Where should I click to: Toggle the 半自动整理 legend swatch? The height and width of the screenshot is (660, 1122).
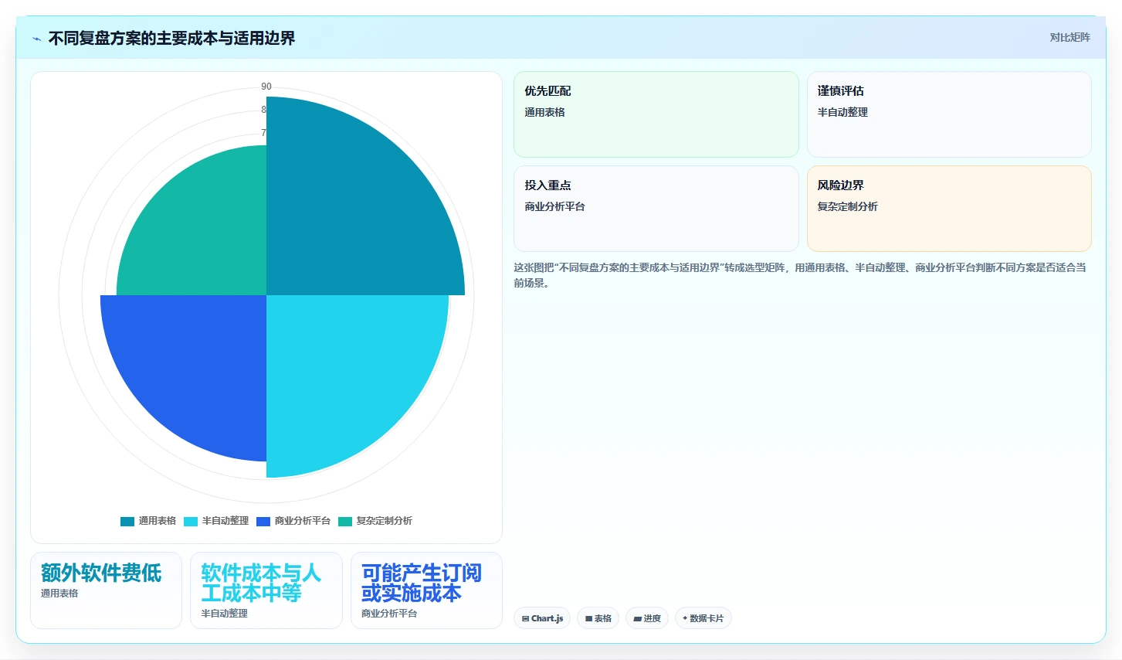pos(191,521)
